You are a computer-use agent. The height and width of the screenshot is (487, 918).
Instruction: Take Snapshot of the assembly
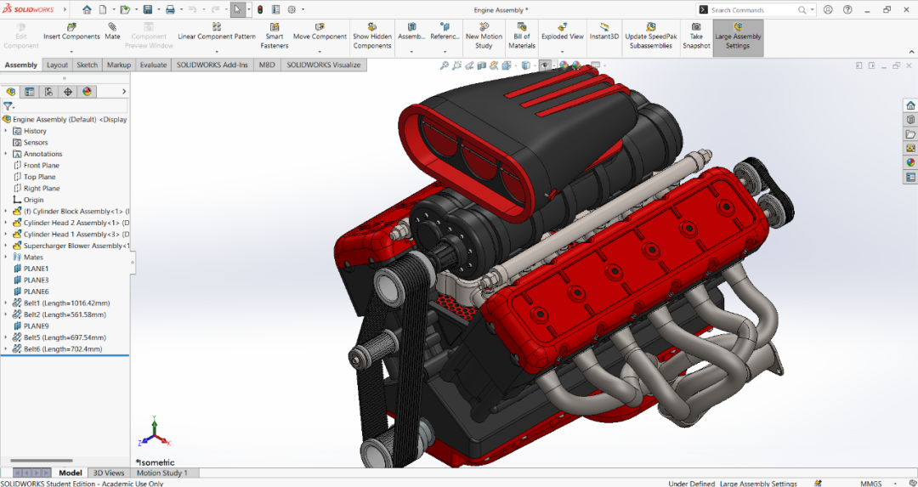pyautogui.click(x=696, y=36)
